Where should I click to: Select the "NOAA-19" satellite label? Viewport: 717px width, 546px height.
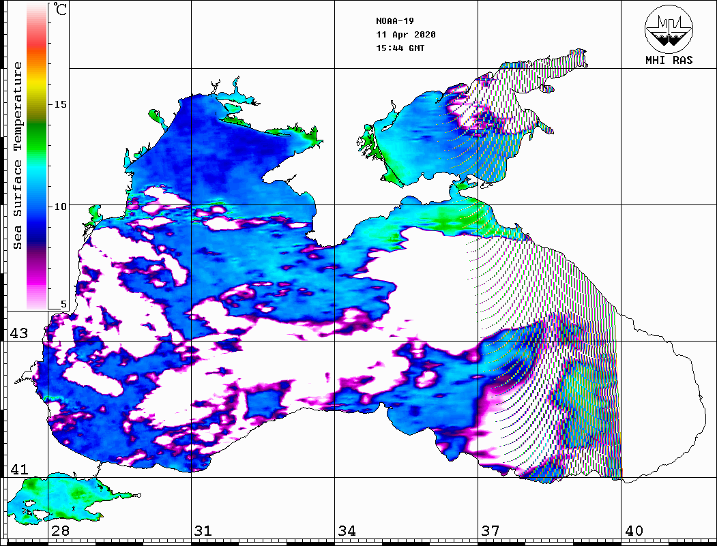pyautogui.click(x=394, y=21)
